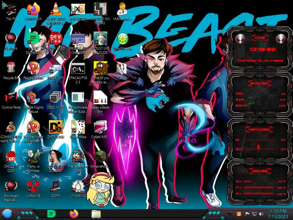Open the network tray icon
Screen dimensions: 293x220
(x=254, y=214)
